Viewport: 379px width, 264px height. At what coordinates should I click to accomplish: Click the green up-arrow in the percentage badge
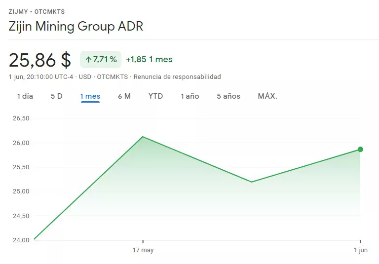coord(88,60)
